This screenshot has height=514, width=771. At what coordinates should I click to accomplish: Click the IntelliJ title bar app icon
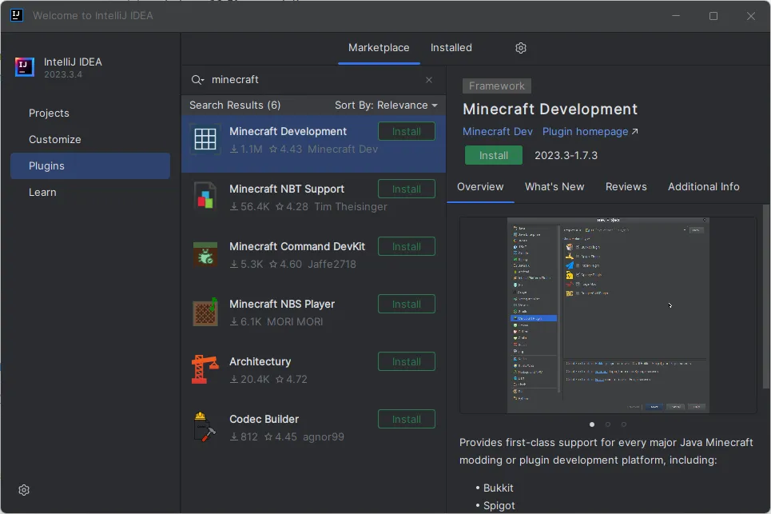[x=16, y=15]
